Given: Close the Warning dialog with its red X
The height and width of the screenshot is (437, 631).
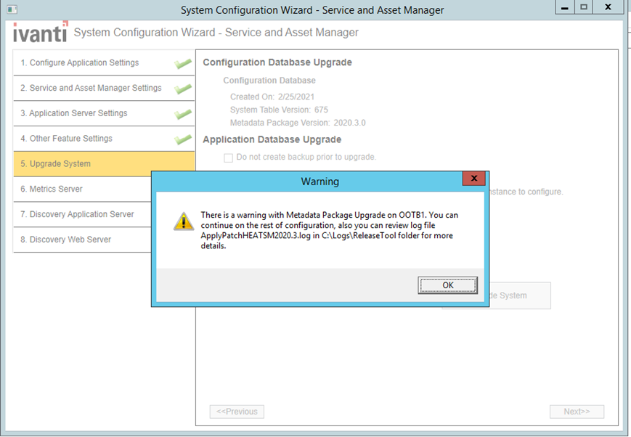Looking at the screenshot, I should click(x=473, y=178).
